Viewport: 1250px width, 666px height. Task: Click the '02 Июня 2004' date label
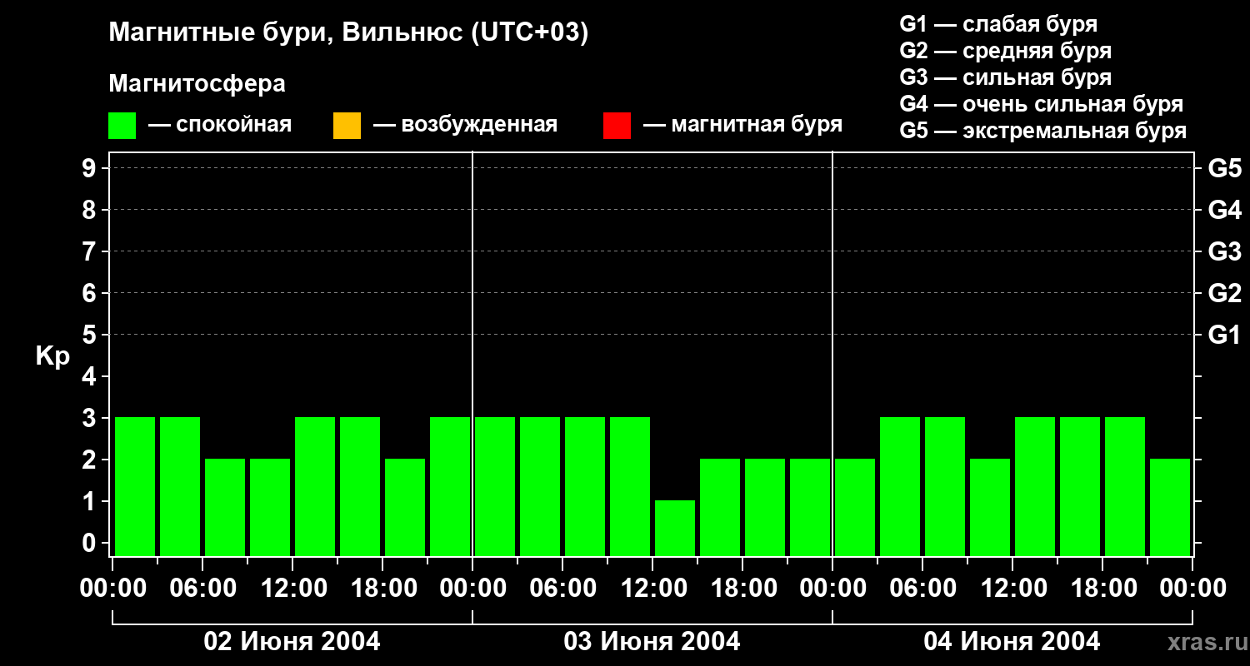[x=292, y=641]
